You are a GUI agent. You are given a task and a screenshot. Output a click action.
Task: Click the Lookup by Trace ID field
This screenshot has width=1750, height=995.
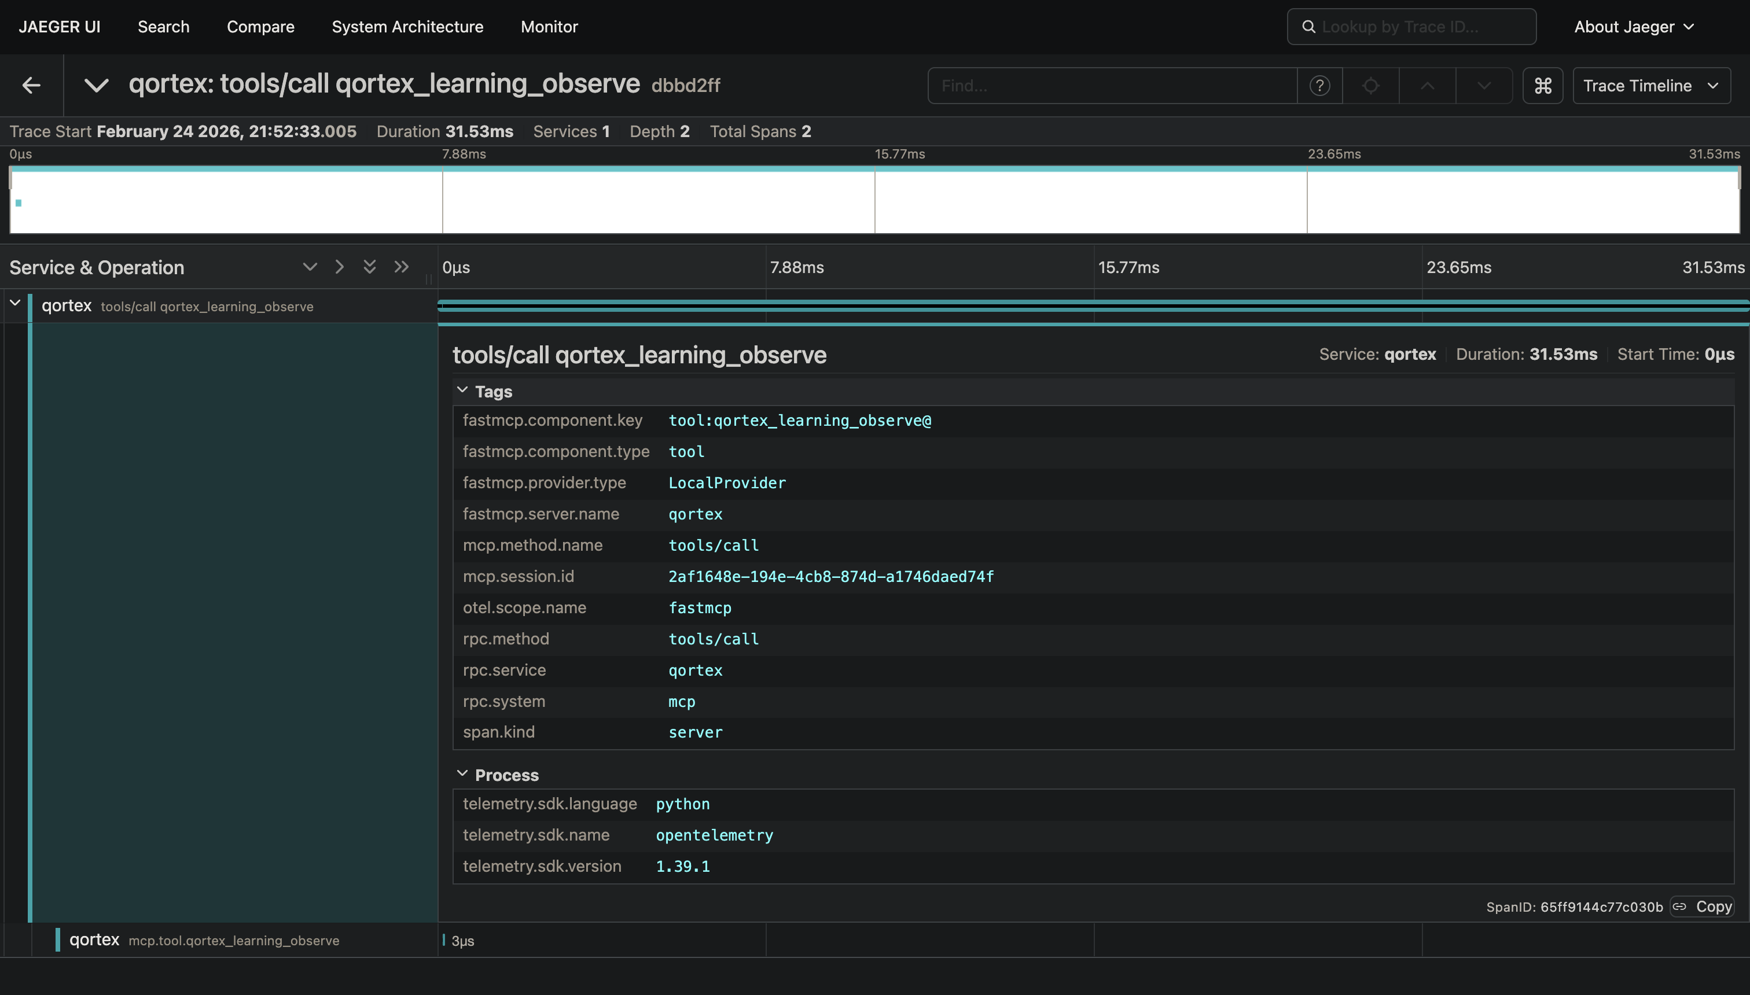pos(1411,27)
